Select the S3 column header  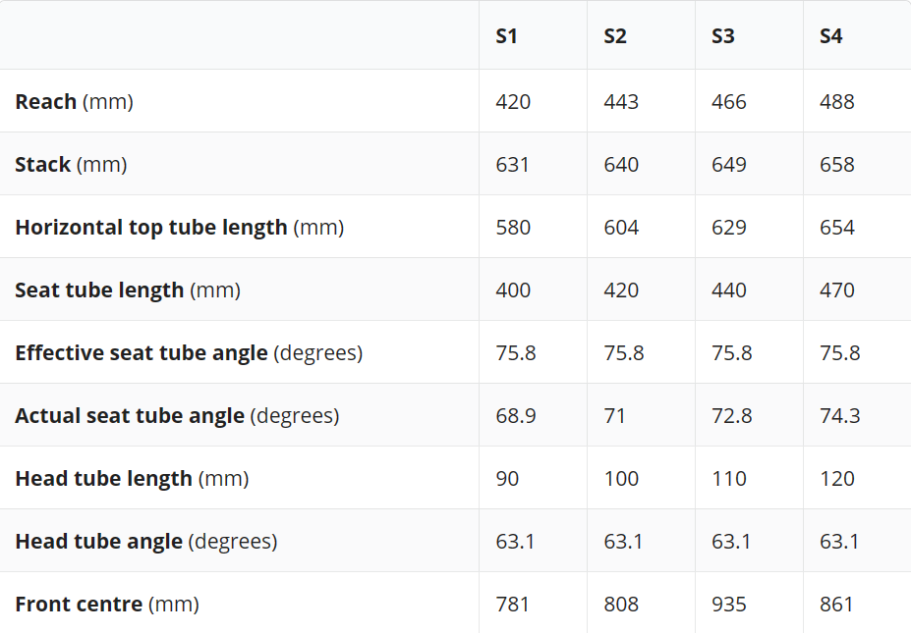722,36
